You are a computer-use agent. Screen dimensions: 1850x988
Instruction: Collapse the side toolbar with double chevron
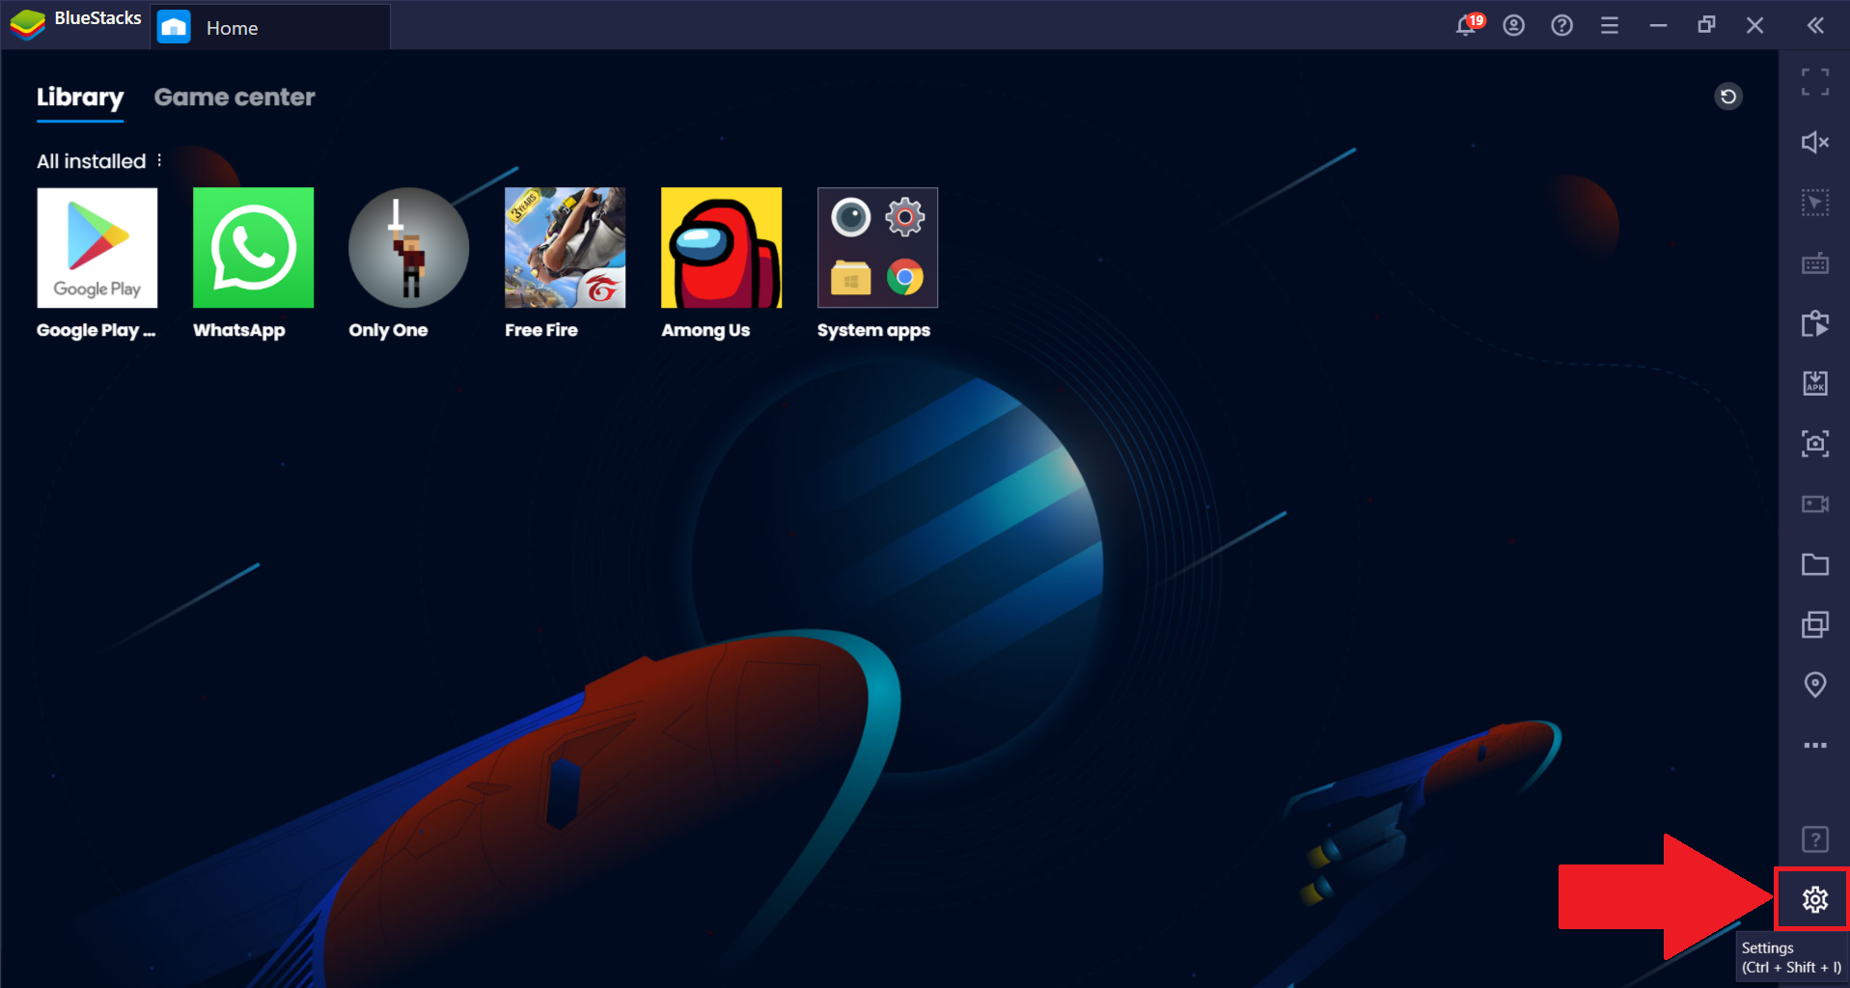click(x=1814, y=25)
